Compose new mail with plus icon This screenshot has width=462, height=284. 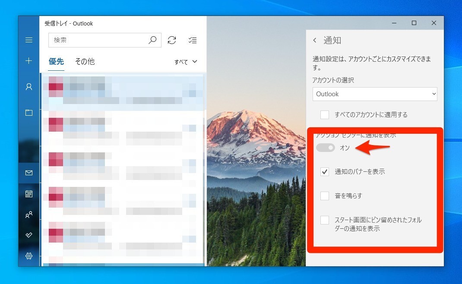pyautogui.click(x=29, y=61)
